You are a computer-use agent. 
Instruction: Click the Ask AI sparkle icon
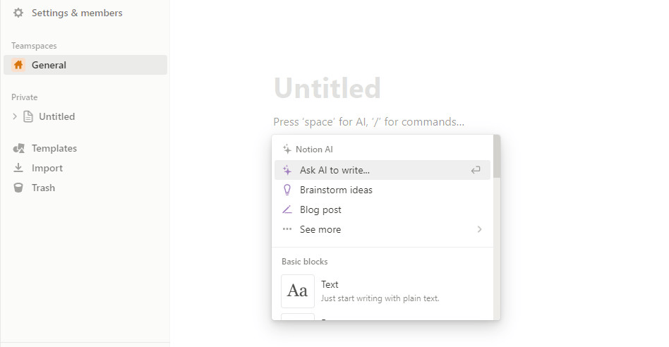[287, 170]
